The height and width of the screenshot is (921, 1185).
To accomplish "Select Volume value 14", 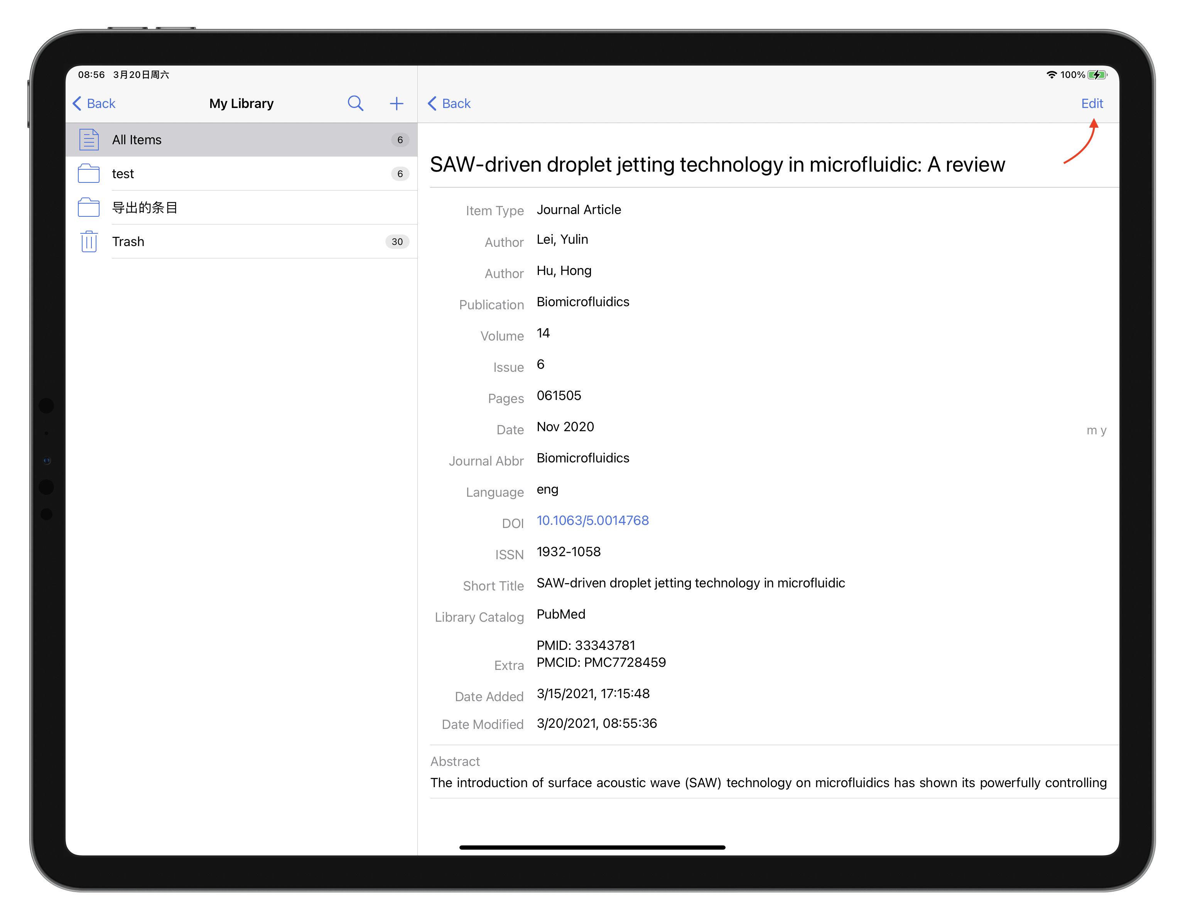I will 543,333.
